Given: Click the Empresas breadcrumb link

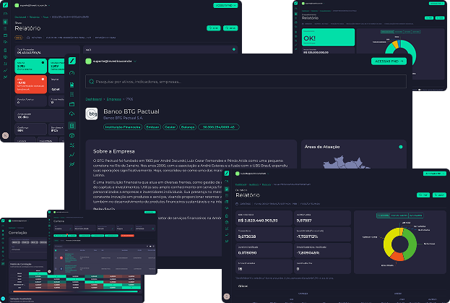Looking at the screenshot, I should point(115,100).
